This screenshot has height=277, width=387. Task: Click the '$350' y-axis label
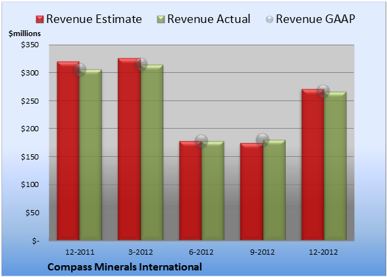tap(30, 45)
